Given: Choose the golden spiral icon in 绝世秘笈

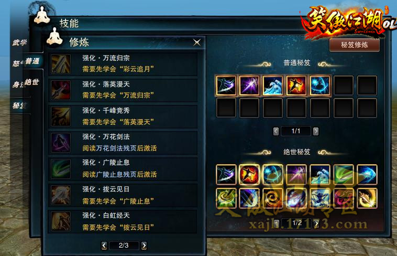Looking at the screenshot, I should coord(273,198).
